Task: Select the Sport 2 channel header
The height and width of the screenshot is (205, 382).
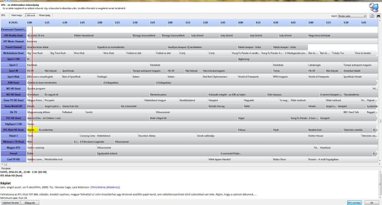Action: [x=13, y=65]
